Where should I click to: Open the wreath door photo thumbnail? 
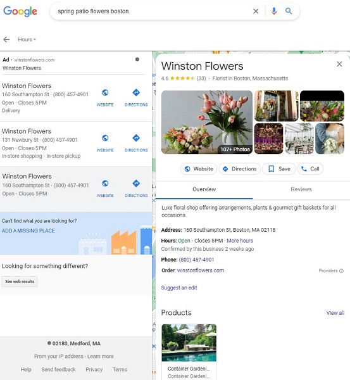[x=276, y=106]
